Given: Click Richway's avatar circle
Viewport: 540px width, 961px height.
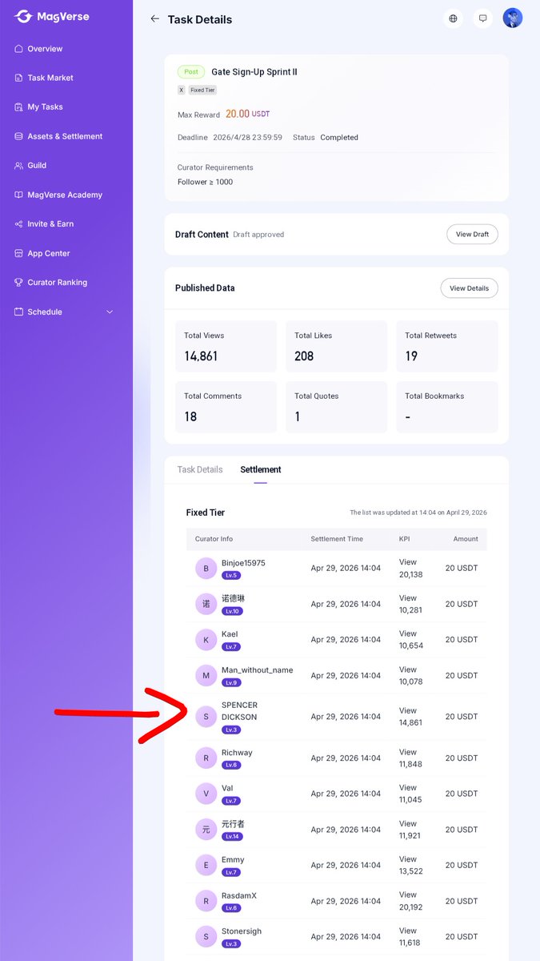Looking at the screenshot, I should 206,758.
